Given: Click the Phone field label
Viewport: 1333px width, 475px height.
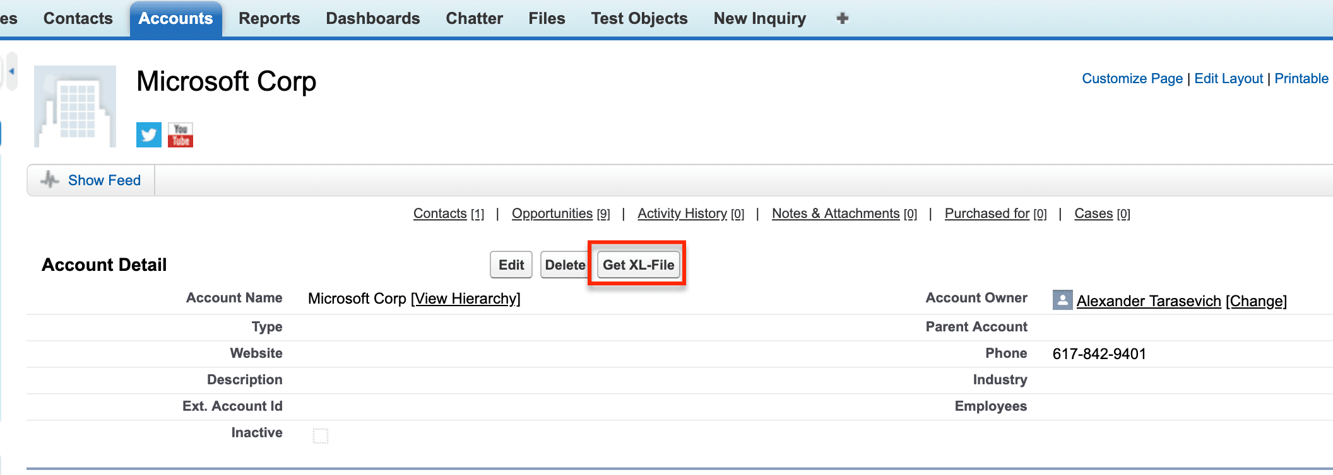Looking at the screenshot, I should click(x=1007, y=353).
